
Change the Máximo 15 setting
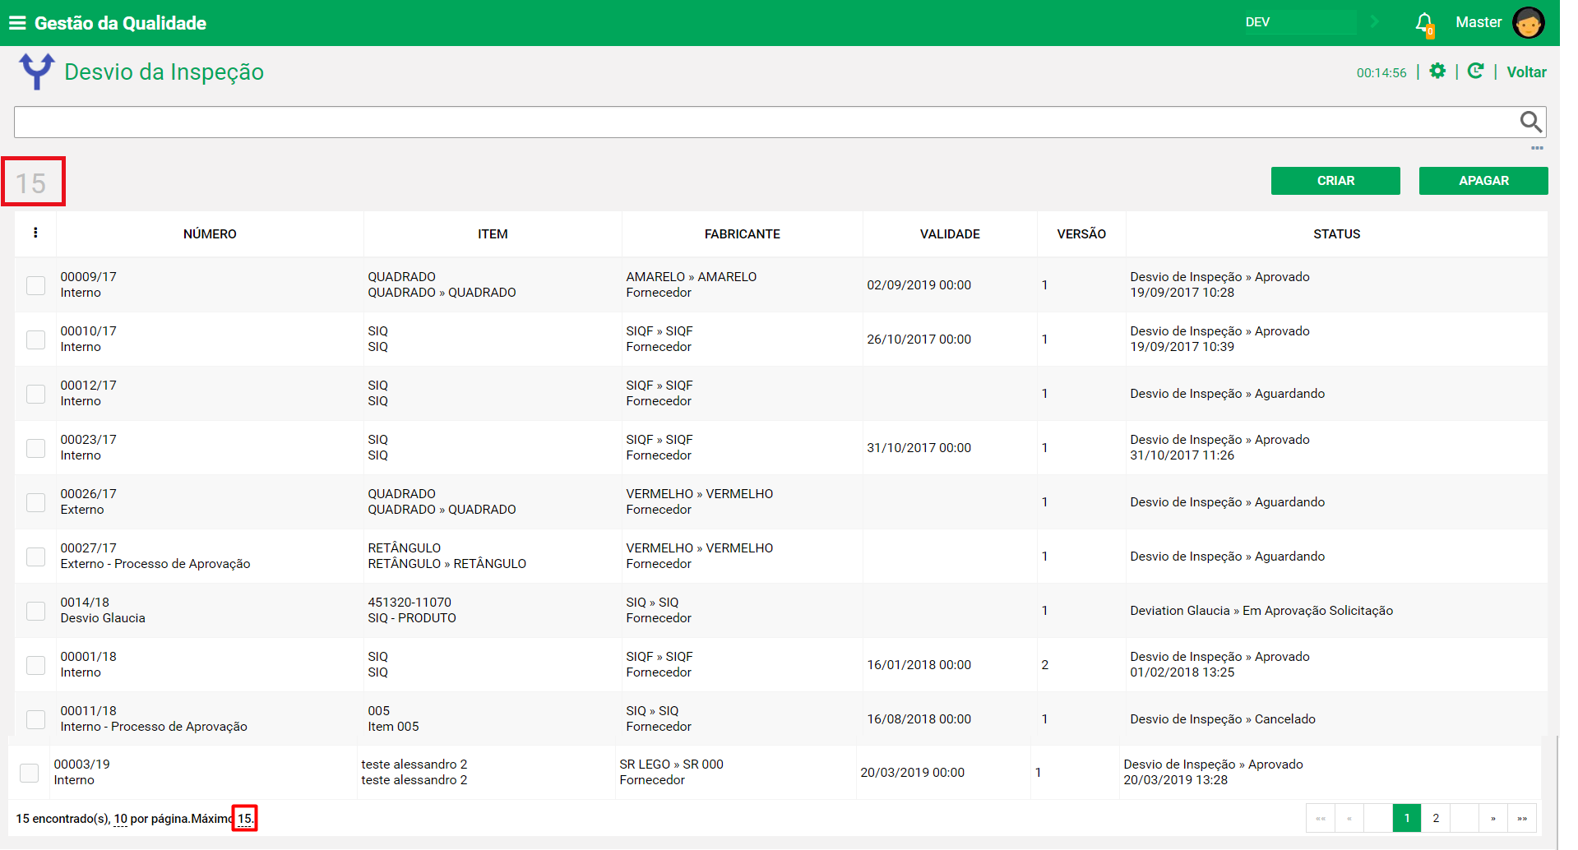(245, 819)
